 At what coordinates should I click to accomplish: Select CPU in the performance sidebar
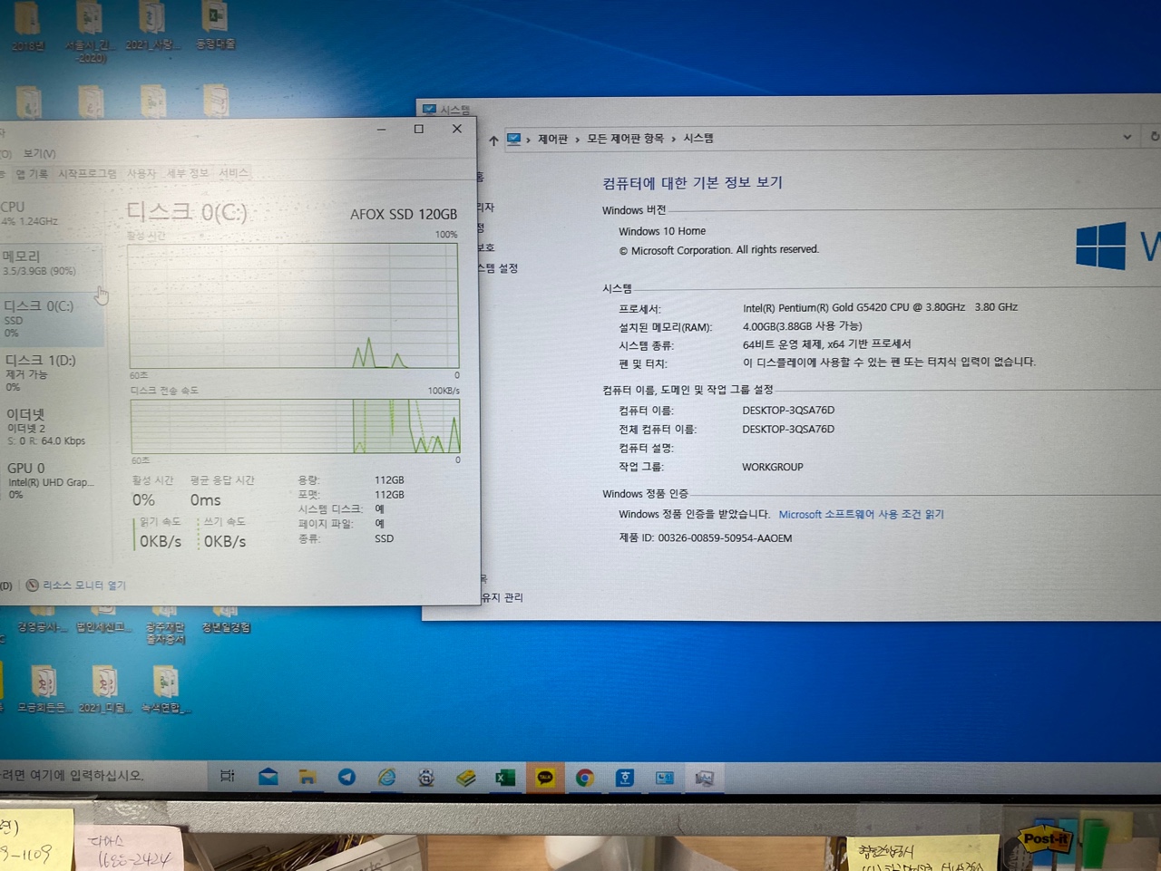click(x=51, y=213)
